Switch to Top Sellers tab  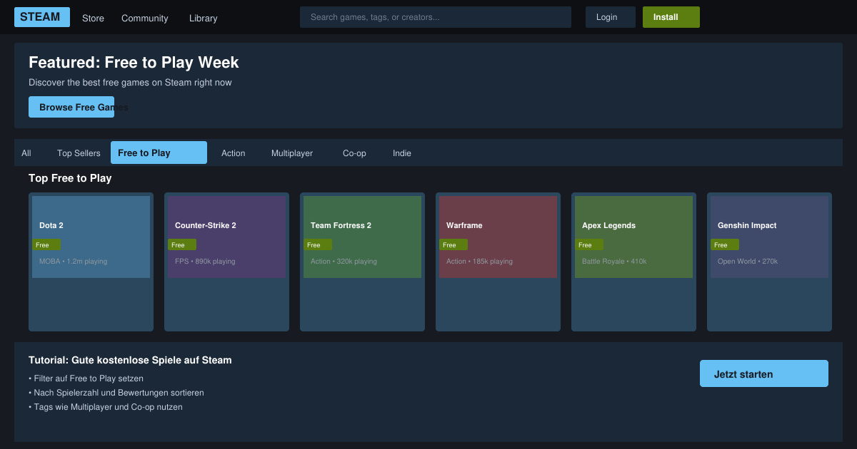(79, 153)
